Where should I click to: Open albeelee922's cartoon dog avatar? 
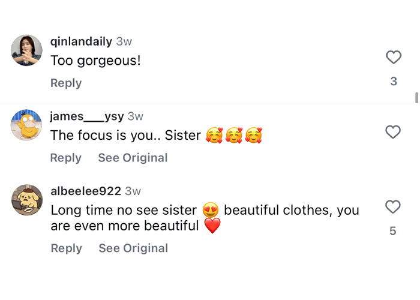26,200
